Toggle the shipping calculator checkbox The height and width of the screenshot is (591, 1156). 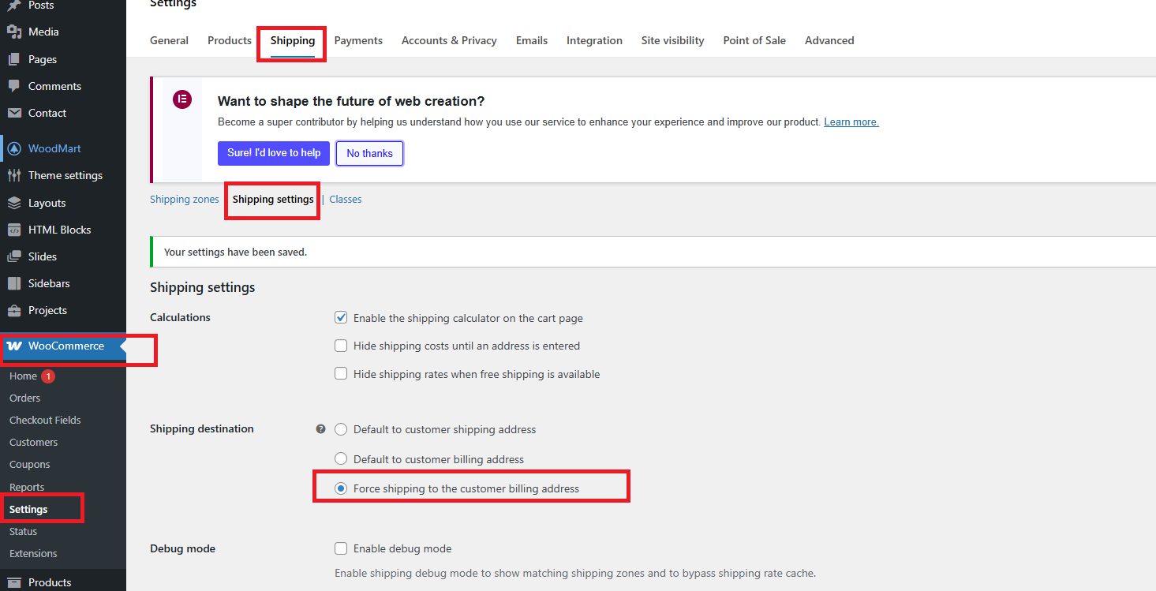tap(341, 317)
